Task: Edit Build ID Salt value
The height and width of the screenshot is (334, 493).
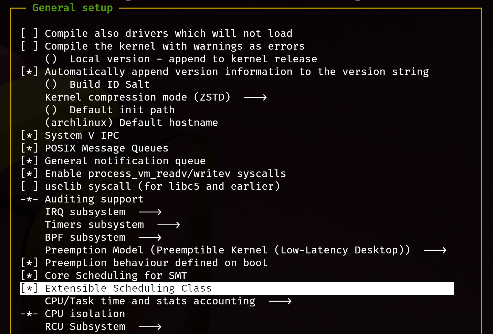Action: click(x=51, y=84)
